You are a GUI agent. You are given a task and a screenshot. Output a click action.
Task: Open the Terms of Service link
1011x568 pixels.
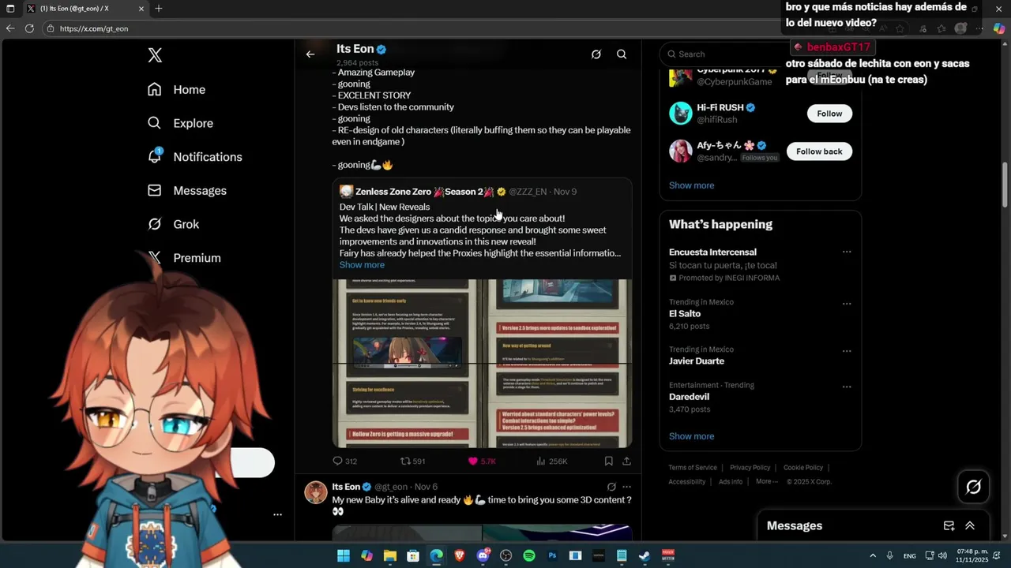(693, 468)
